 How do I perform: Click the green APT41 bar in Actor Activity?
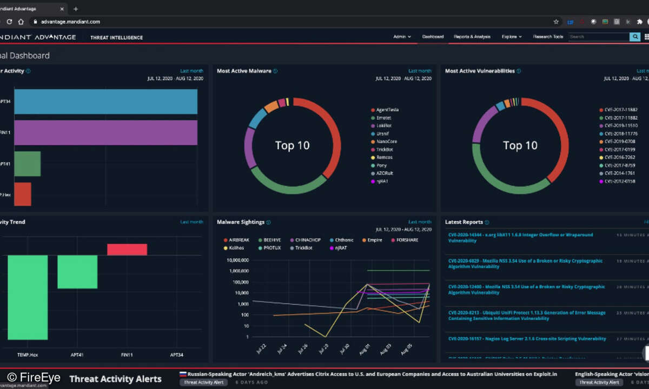click(27, 164)
